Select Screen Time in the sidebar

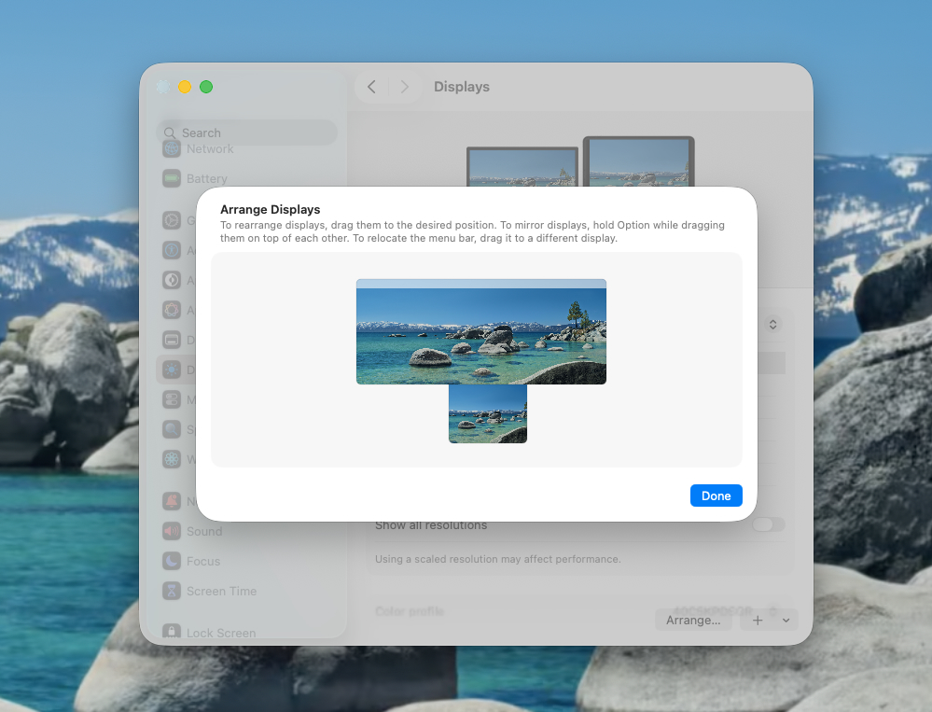coord(221,591)
